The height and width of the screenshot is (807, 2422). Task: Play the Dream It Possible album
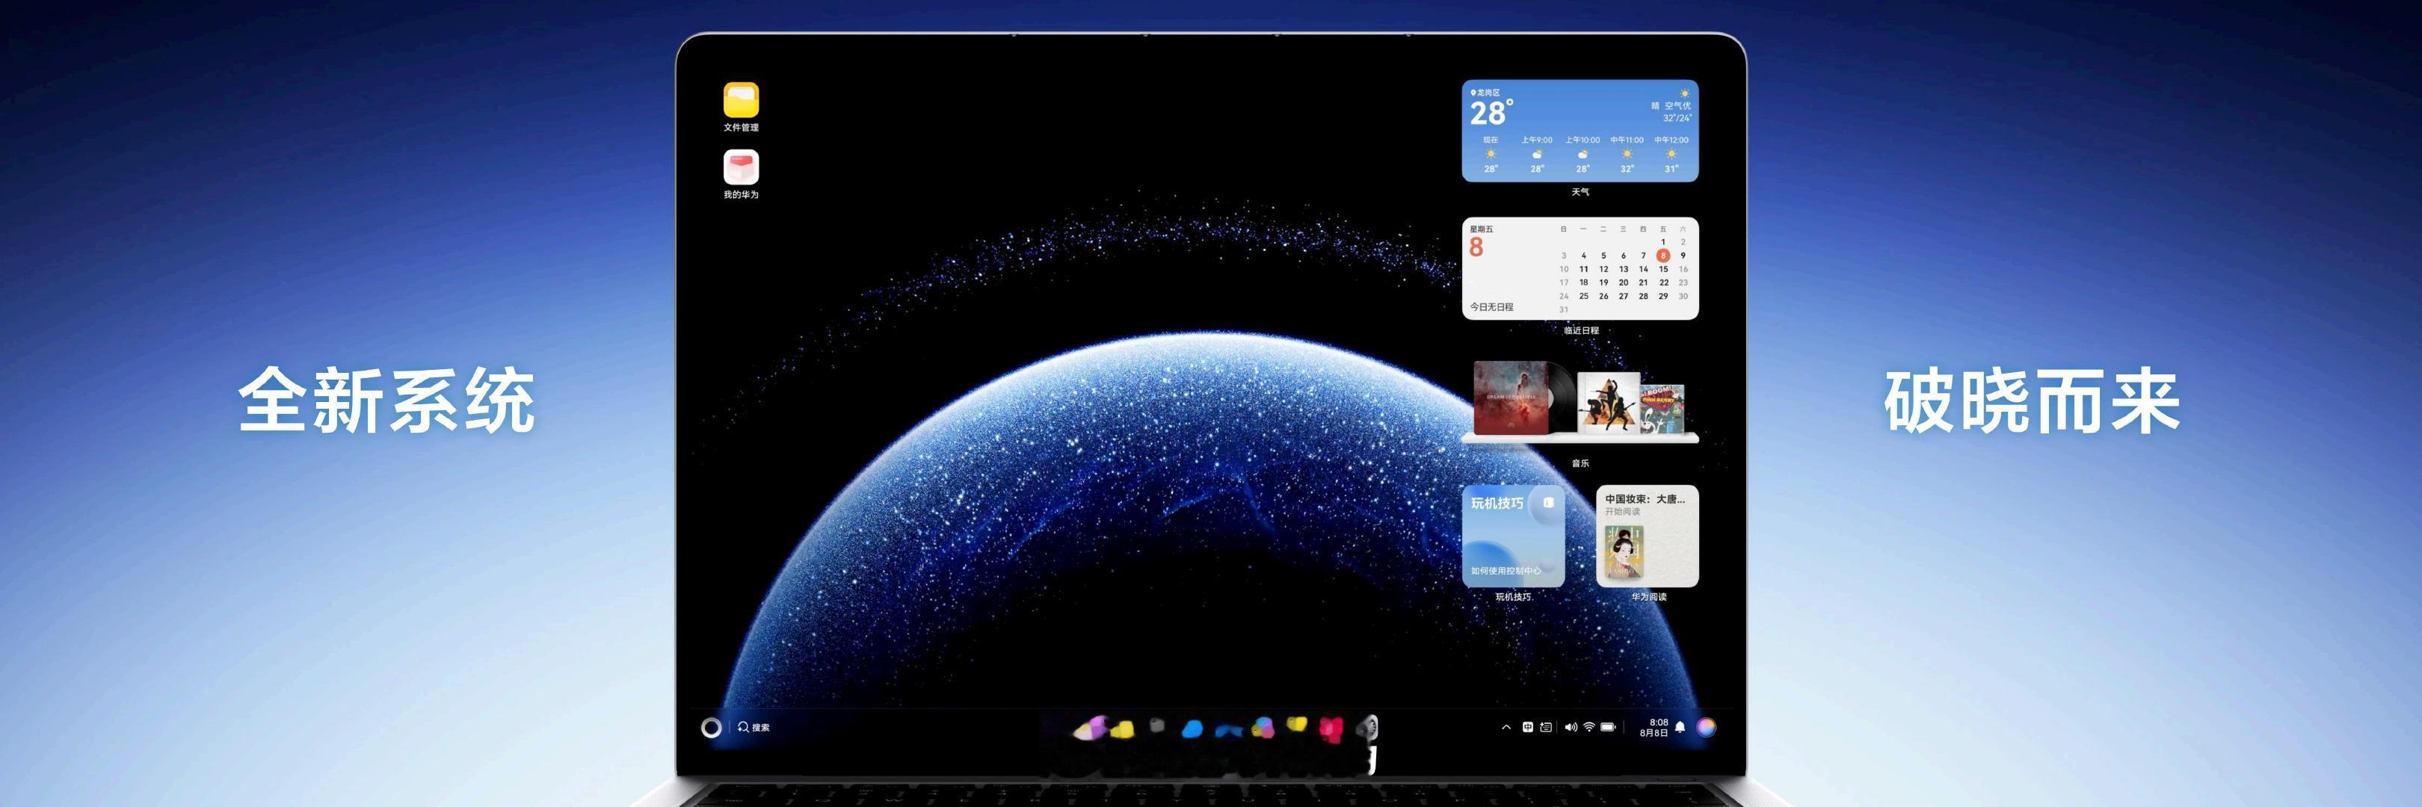1511,398
